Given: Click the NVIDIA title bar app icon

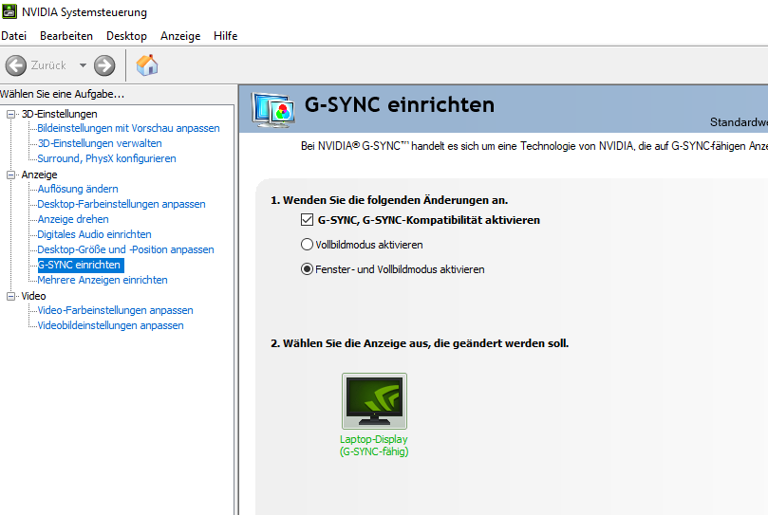Looking at the screenshot, I should point(9,11).
